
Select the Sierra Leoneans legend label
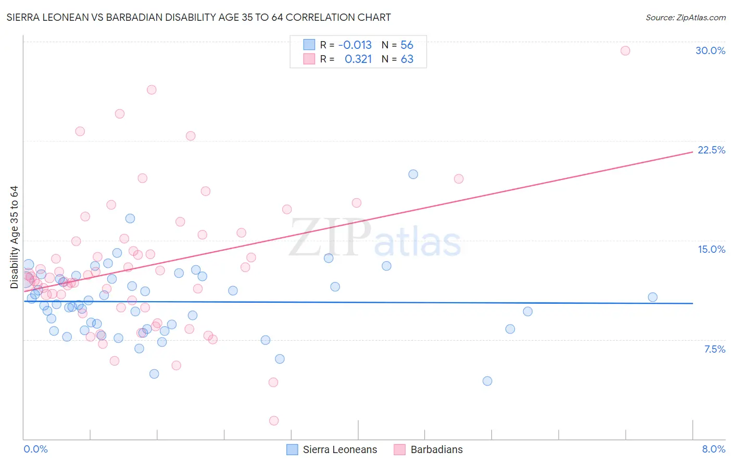coord(340,449)
